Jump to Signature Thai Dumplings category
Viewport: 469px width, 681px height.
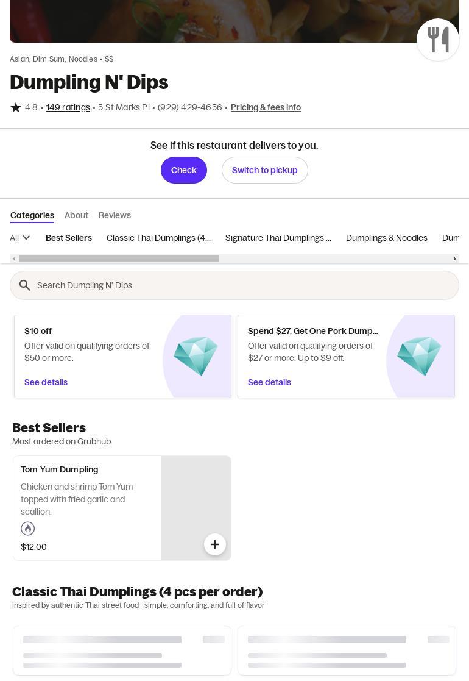pyautogui.click(x=278, y=238)
